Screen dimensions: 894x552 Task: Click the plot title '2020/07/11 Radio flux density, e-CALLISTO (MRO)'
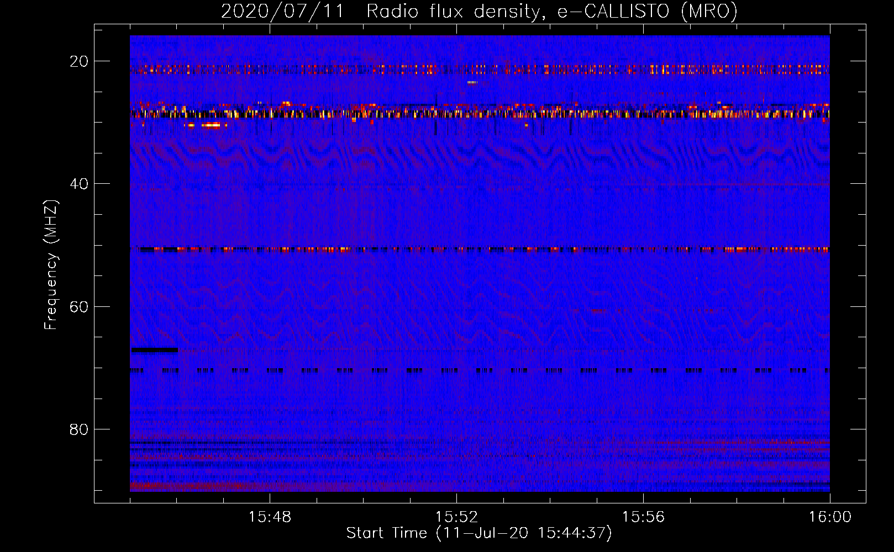click(x=479, y=11)
